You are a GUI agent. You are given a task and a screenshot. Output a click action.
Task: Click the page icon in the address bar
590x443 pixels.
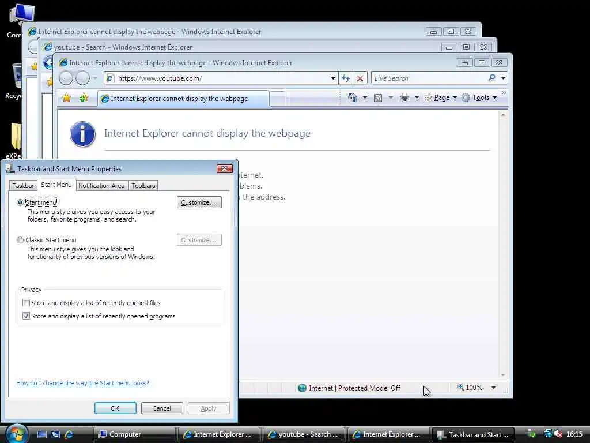[x=110, y=78]
